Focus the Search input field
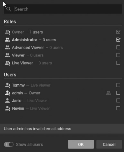Screen dimensions: 124x152 pyautogui.click(x=63, y=9)
